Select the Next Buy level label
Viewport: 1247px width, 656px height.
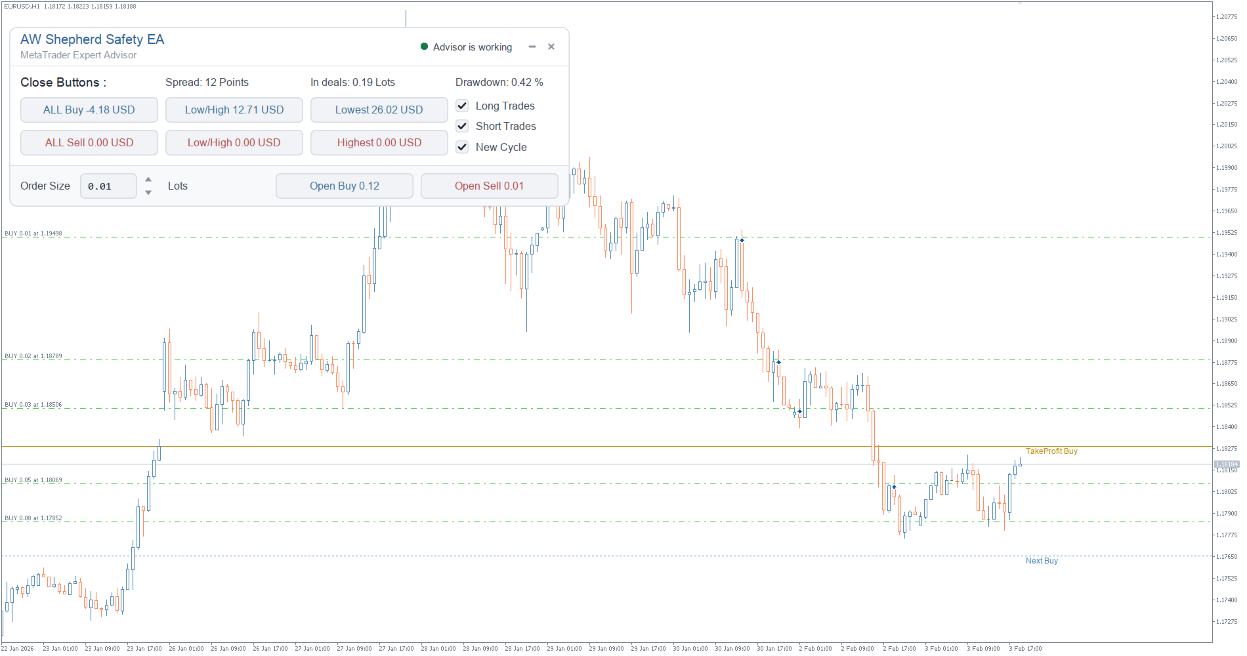pos(1042,561)
